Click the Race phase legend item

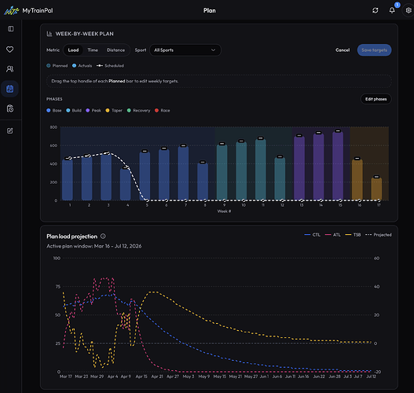[163, 110]
